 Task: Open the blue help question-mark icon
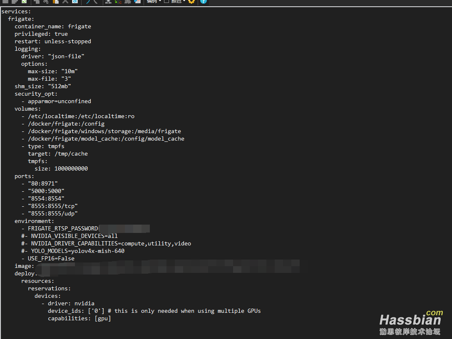(x=204, y=1)
